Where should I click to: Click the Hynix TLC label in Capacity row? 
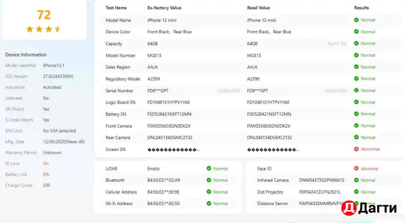[337, 44]
